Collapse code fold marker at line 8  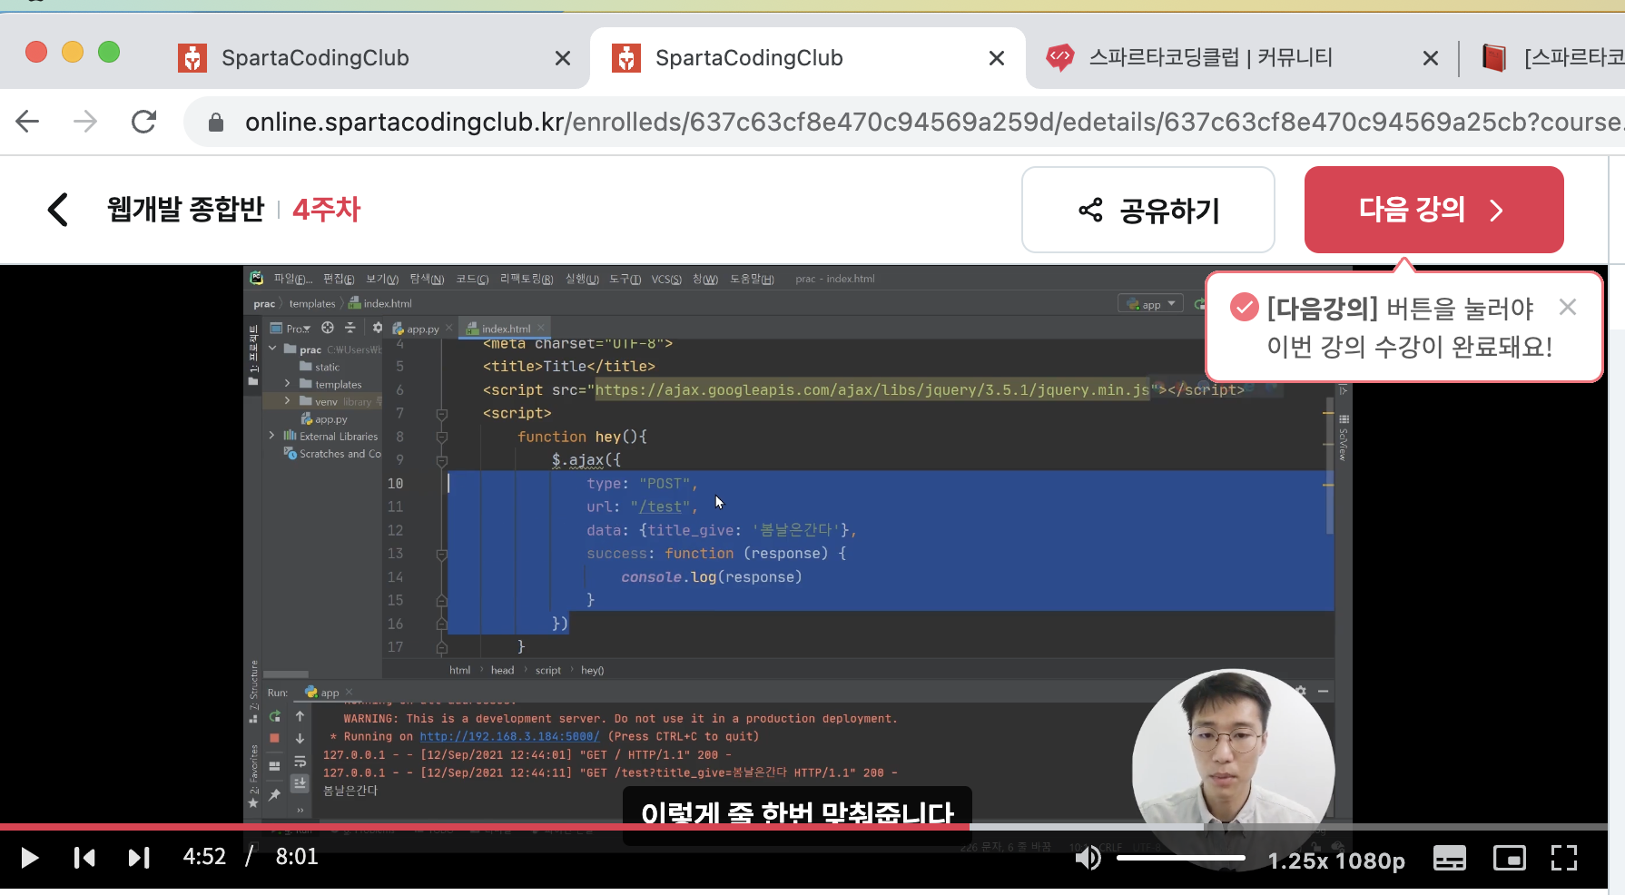442,437
